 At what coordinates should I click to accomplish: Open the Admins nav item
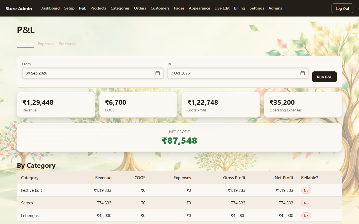tap(275, 8)
